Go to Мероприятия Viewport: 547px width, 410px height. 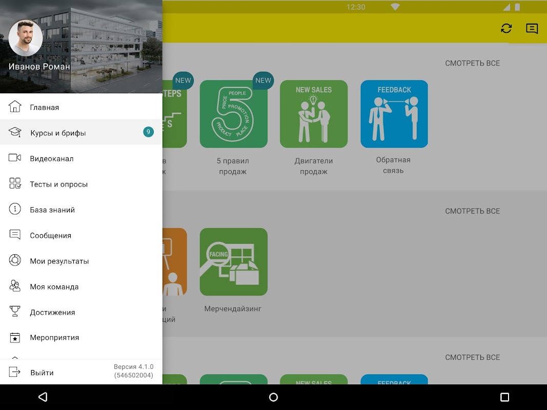coord(81,338)
